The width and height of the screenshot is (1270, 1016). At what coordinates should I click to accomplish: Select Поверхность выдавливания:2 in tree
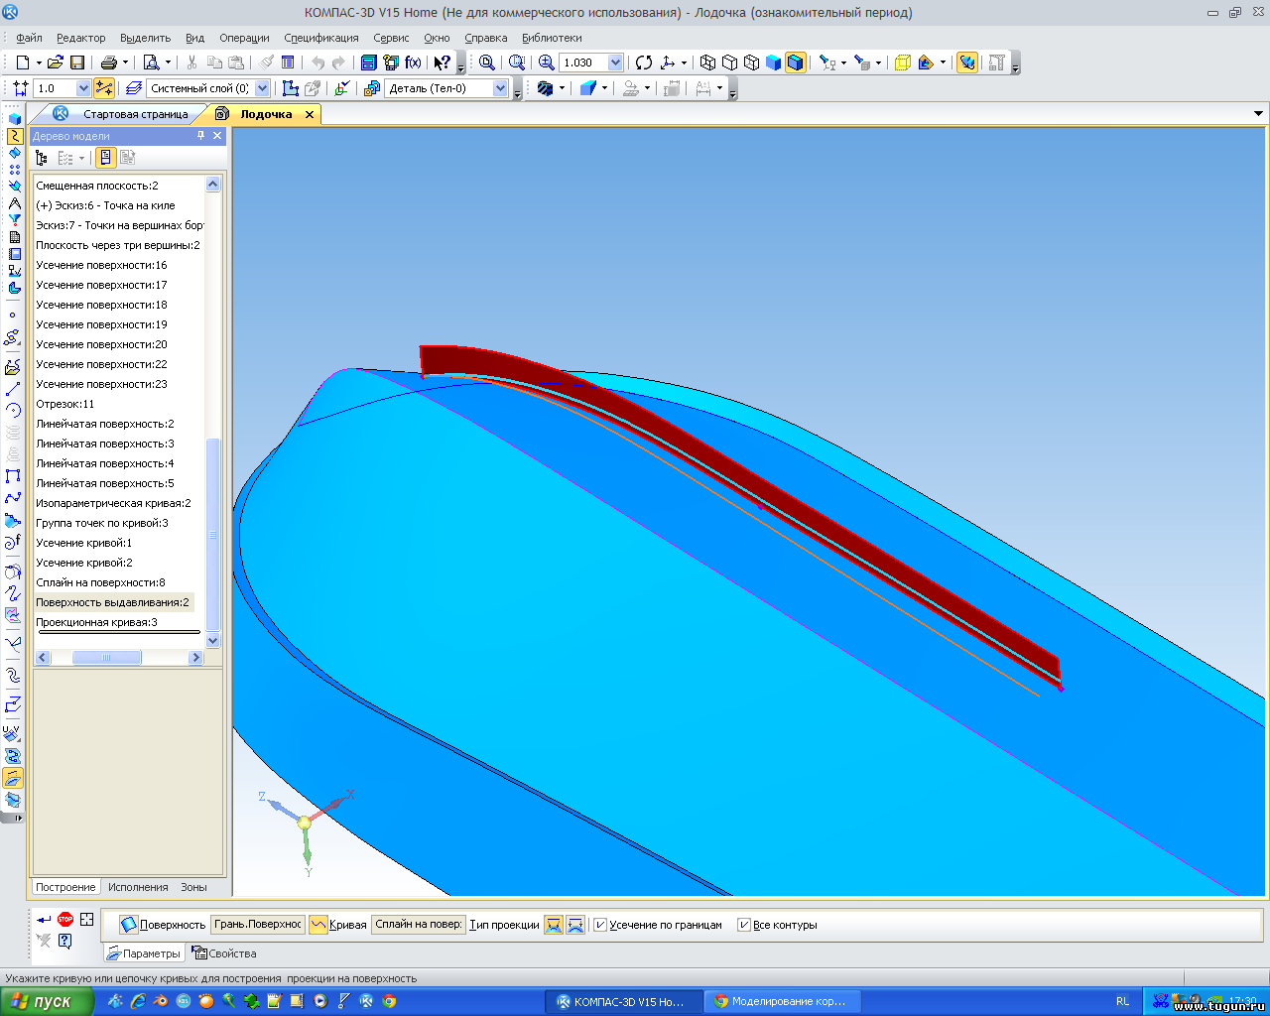point(112,602)
